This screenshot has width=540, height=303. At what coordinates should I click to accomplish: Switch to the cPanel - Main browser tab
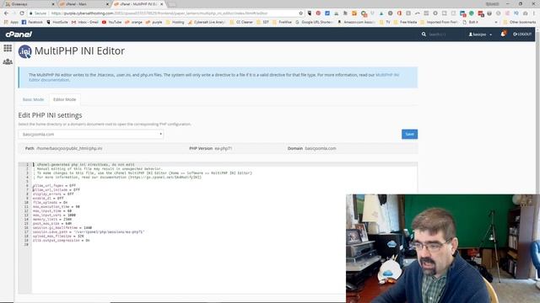pos(83,4)
